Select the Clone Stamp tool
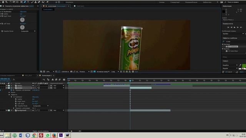The image size is (246, 138). pyautogui.click(x=36, y=2)
